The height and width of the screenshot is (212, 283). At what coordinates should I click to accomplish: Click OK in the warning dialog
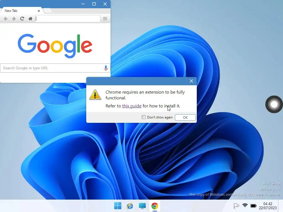tap(185, 117)
